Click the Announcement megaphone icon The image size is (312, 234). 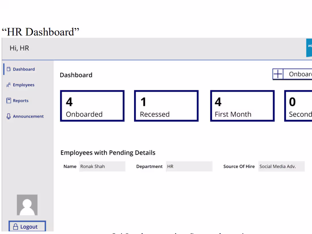(x=9, y=116)
